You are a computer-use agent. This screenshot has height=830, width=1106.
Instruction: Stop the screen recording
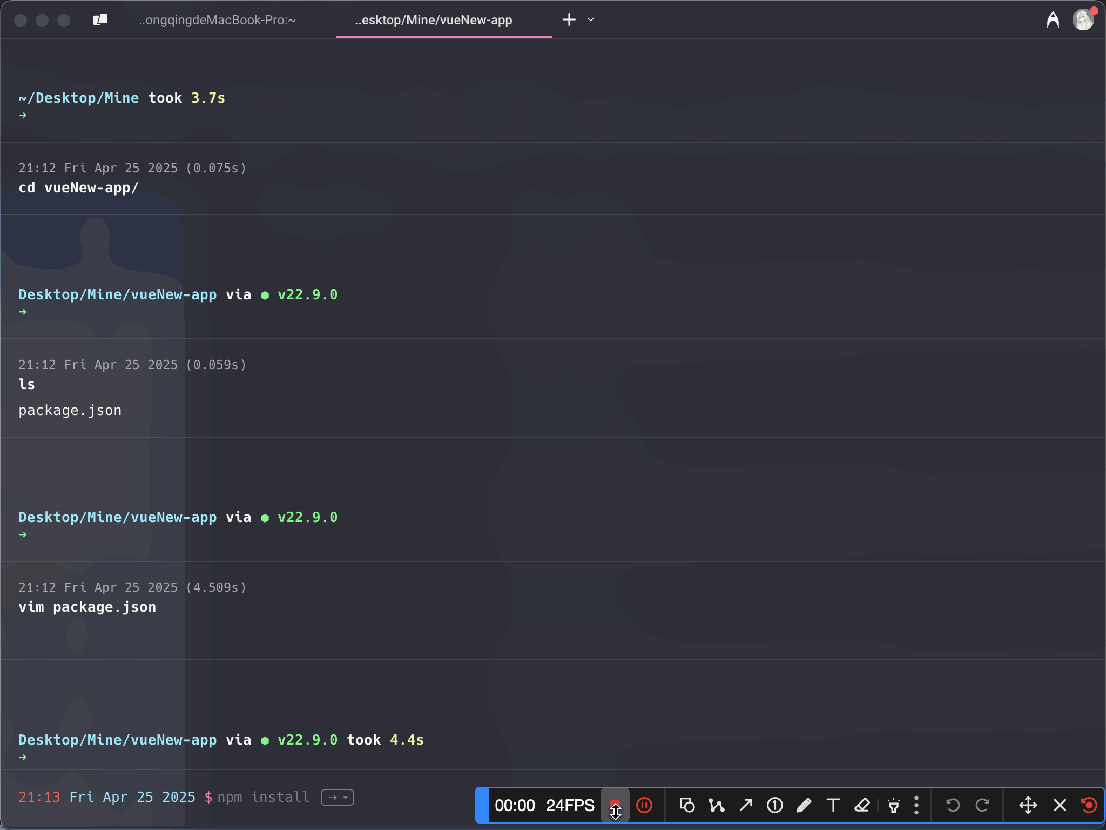pyautogui.click(x=615, y=805)
